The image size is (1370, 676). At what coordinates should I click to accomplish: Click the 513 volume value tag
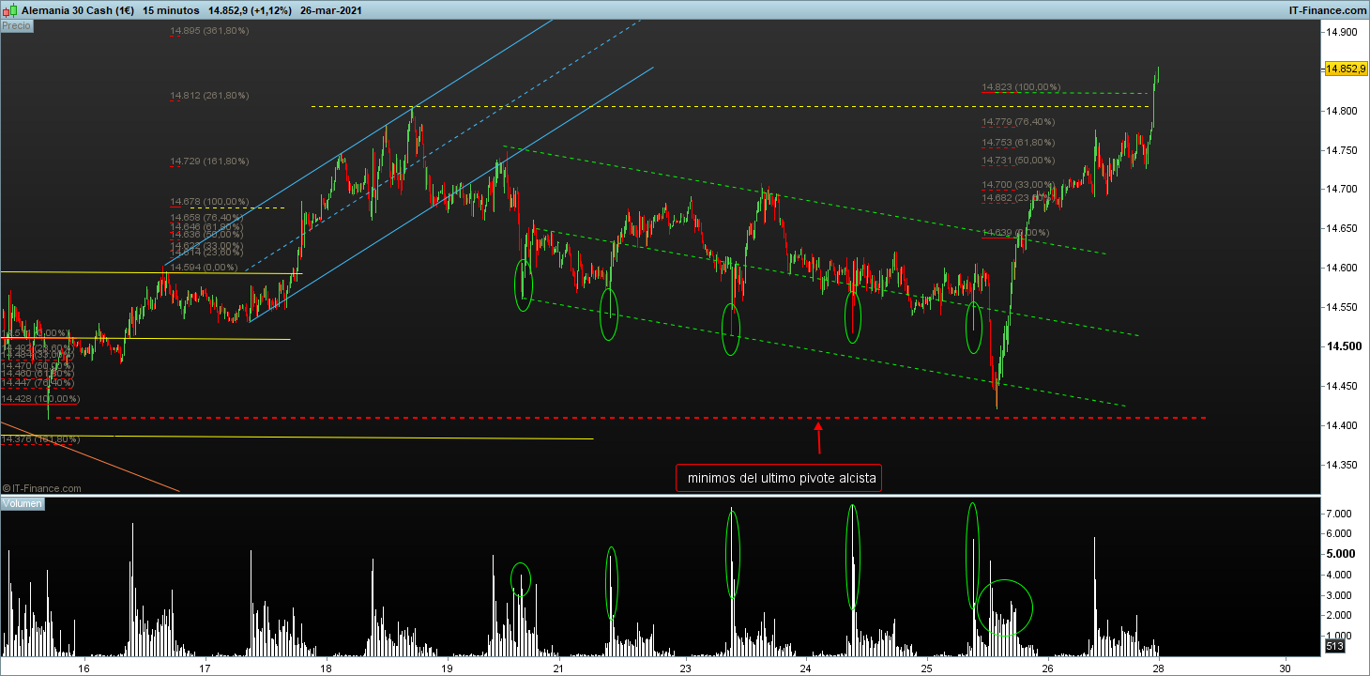1334,646
